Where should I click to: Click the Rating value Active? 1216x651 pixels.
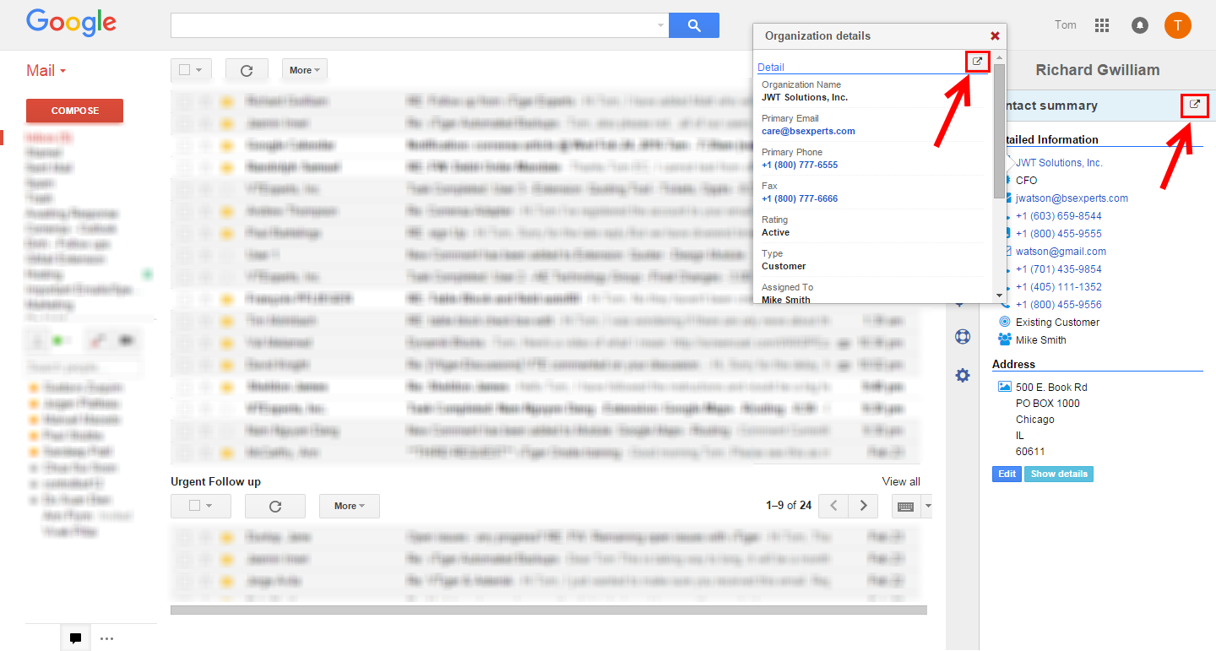[775, 232]
